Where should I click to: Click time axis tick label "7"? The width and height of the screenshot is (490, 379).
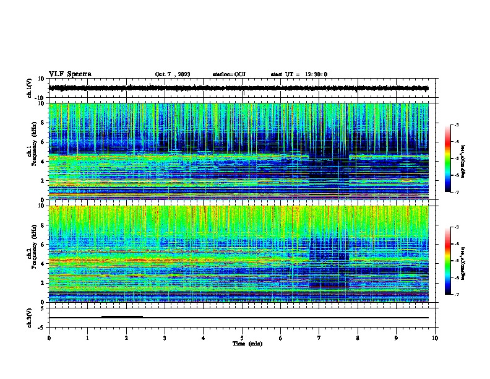click(319, 338)
